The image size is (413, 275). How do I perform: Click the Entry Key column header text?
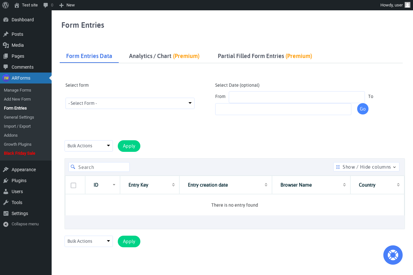pos(138,185)
